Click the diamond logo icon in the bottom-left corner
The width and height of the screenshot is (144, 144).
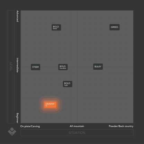tap(12, 132)
